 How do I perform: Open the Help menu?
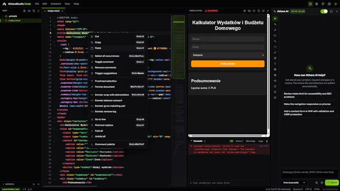76,4
